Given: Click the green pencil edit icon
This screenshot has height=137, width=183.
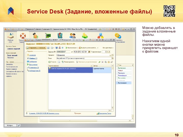Looking at the screenshot, I should [x=99, y=62].
